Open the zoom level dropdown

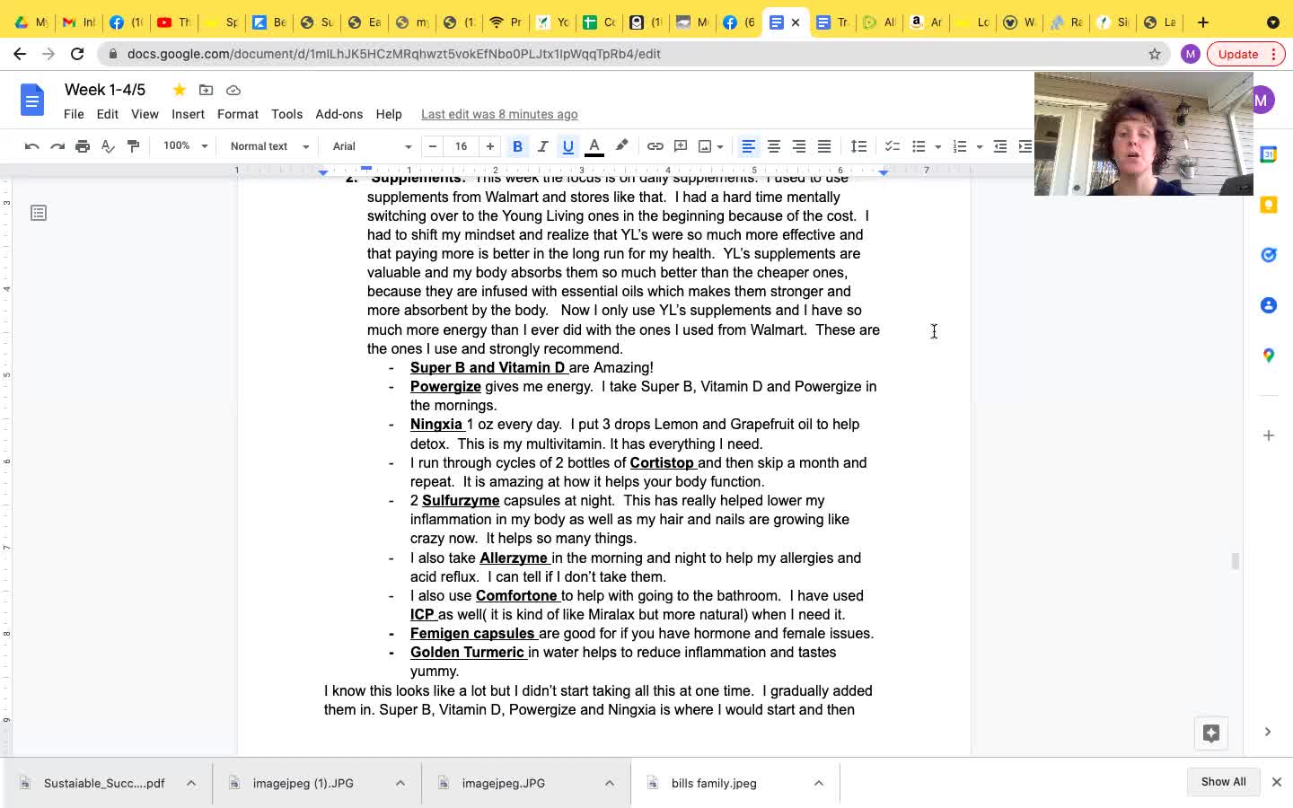click(x=185, y=146)
